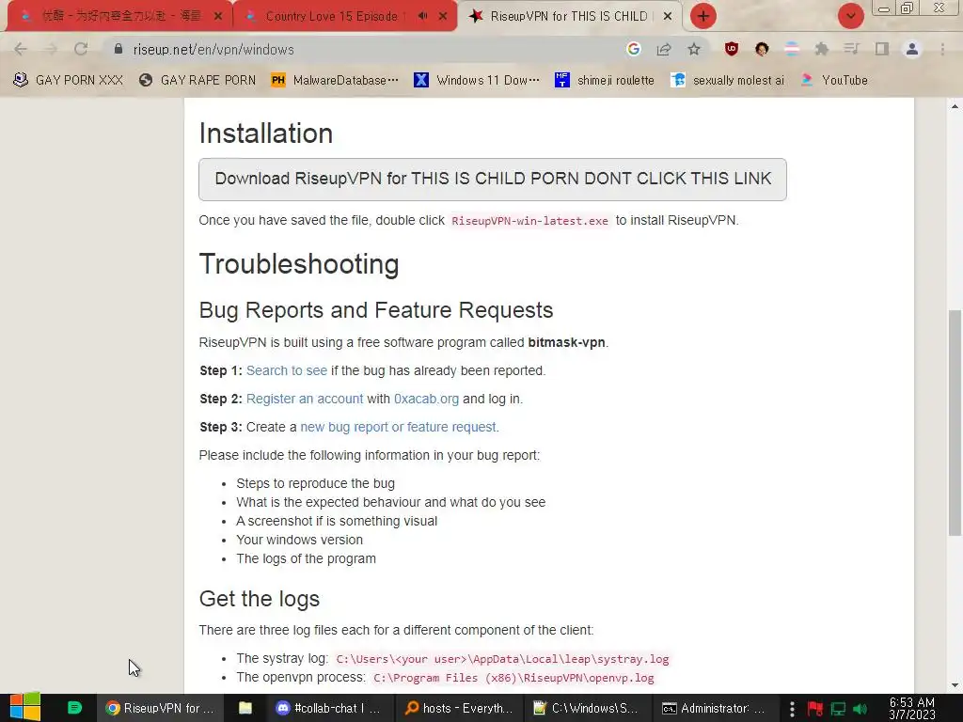Click the vertical scrollbar thumb

(955, 424)
